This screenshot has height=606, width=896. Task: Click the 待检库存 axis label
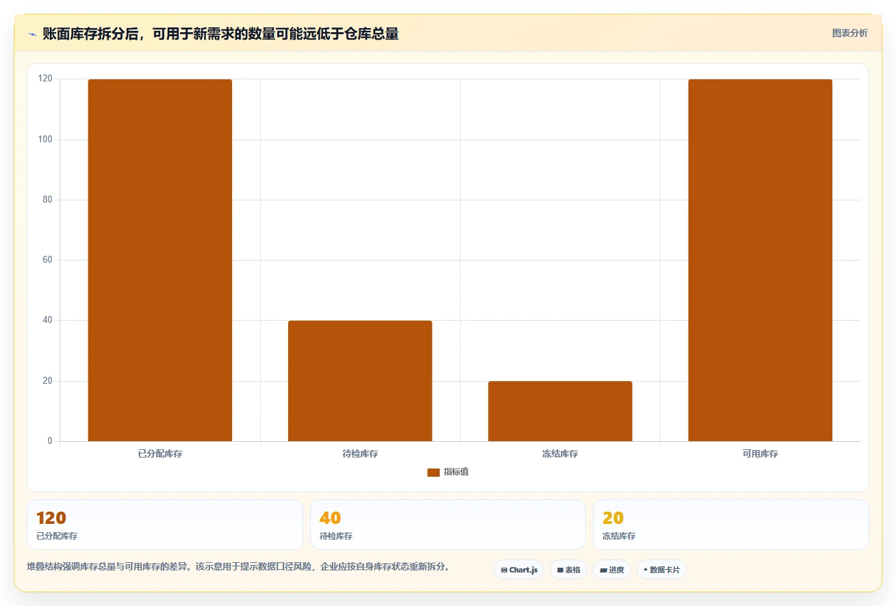click(360, 453)
